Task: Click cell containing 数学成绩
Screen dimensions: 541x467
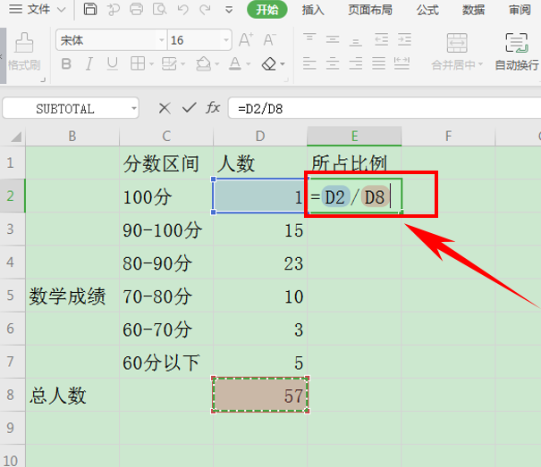Action: click(x=72, y=296)
